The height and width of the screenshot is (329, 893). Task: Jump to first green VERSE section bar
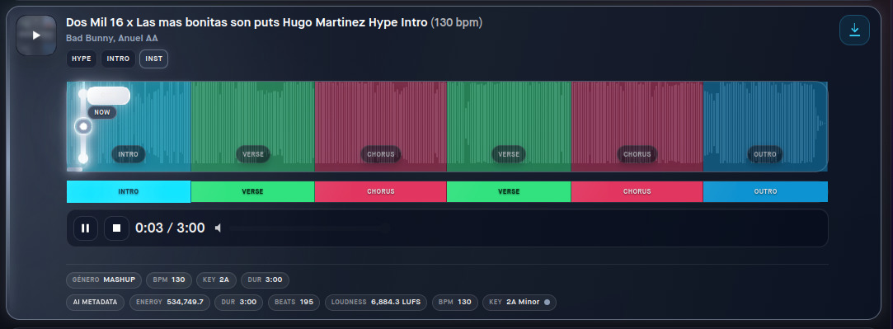[x=252, y=192]
